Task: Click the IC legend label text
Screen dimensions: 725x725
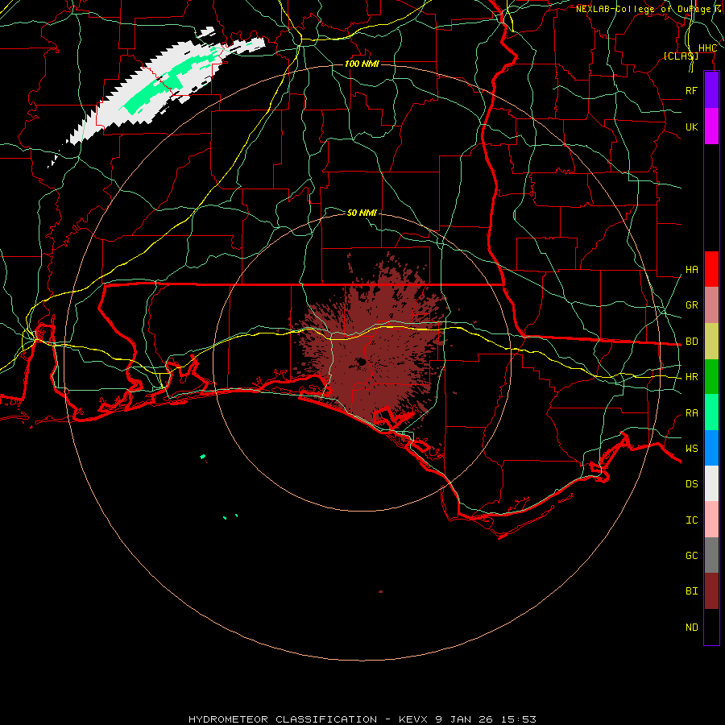Action: [691, 520]
